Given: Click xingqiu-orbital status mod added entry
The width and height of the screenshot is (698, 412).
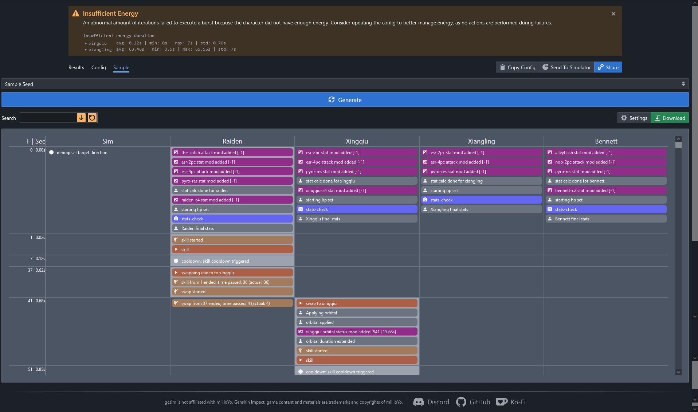Looking at the screenshot, I should pyautogui.click(x=357, y=332).
